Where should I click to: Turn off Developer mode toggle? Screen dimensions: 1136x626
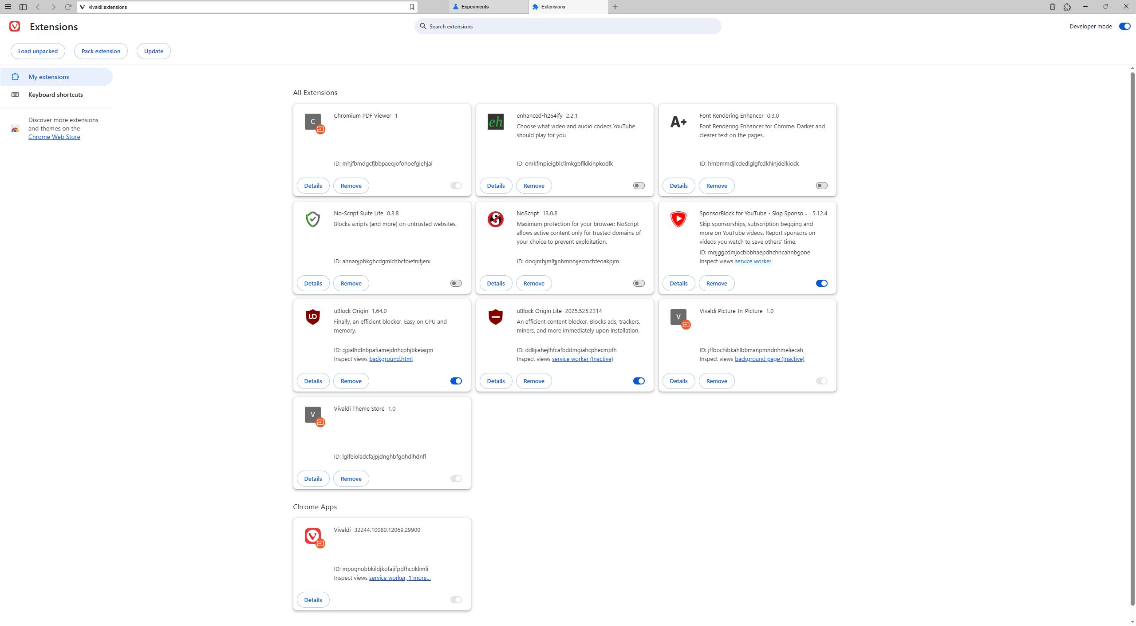click(1124, 26)
